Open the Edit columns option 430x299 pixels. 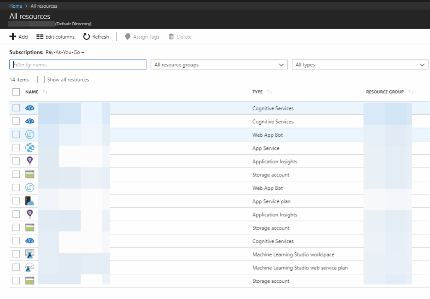point(56,37)
